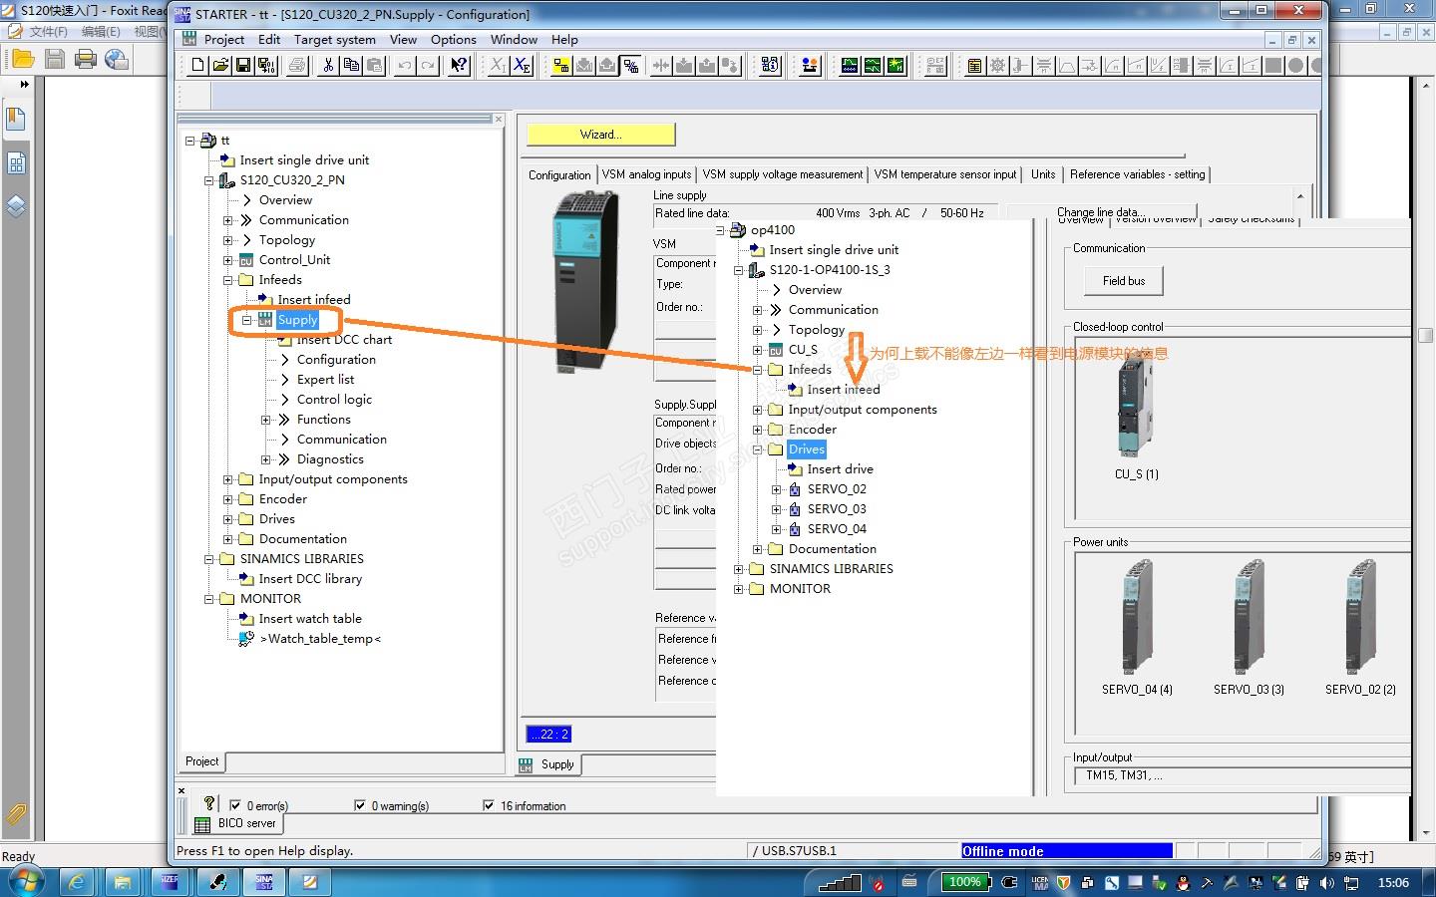Select Insert infeed in the project tree

click(x=313, y=300)
